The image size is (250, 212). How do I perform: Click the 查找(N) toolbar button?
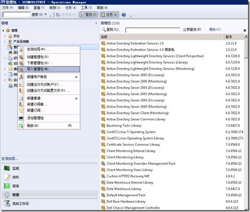pos(89,15)
